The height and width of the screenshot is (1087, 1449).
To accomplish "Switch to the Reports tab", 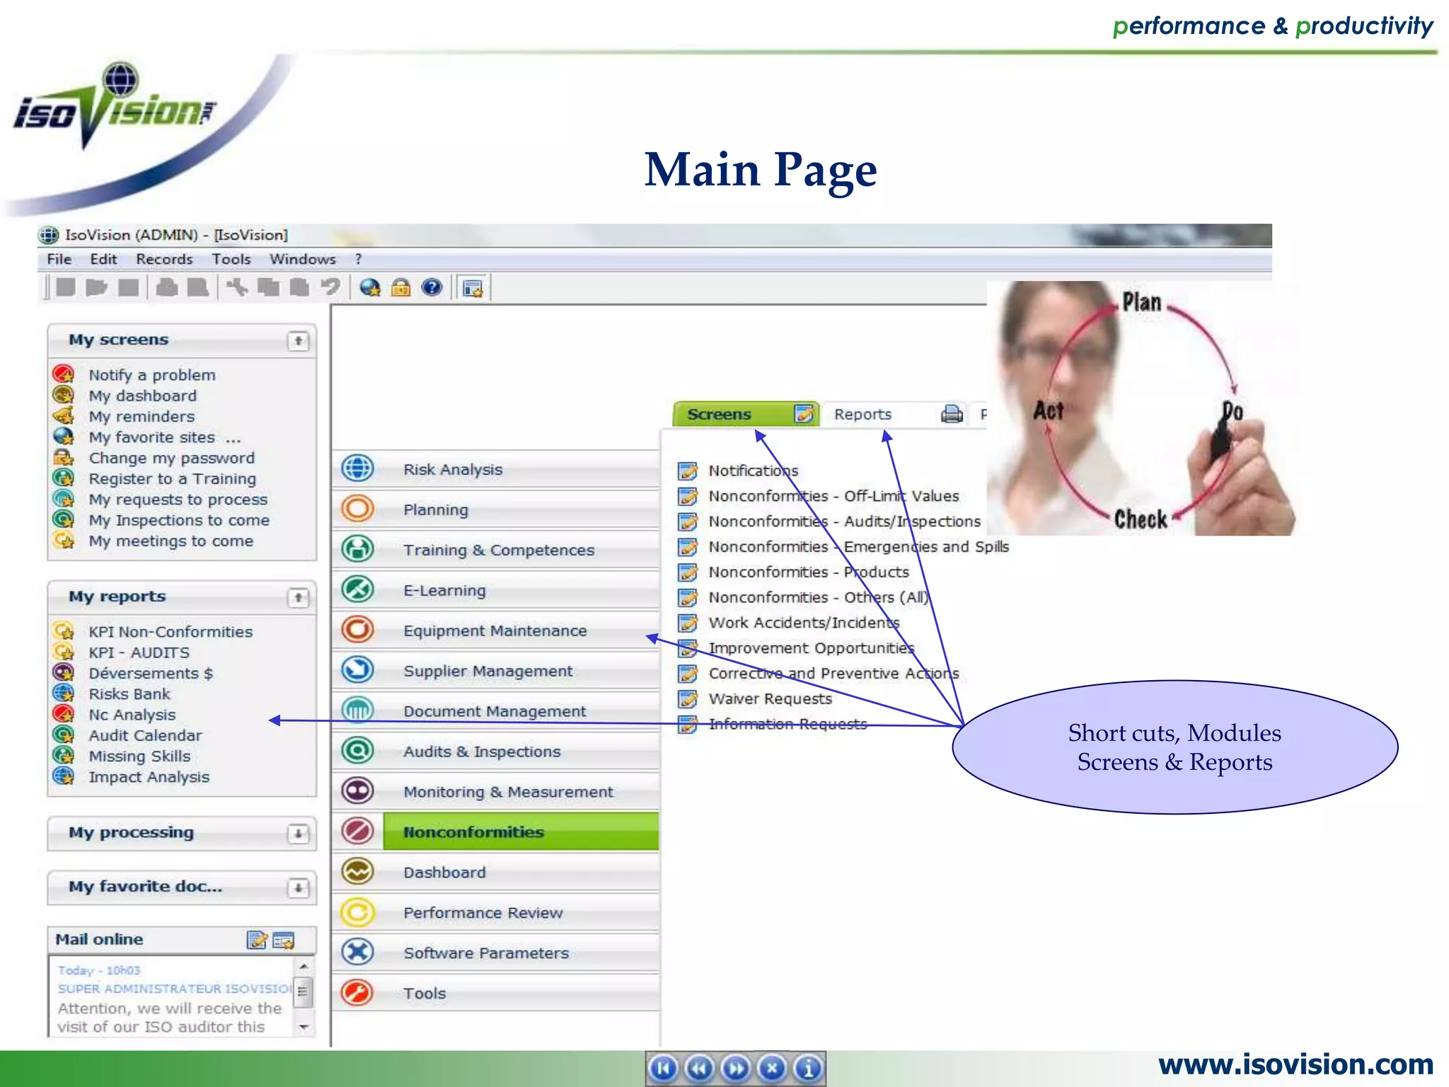I will pos(862,414).
